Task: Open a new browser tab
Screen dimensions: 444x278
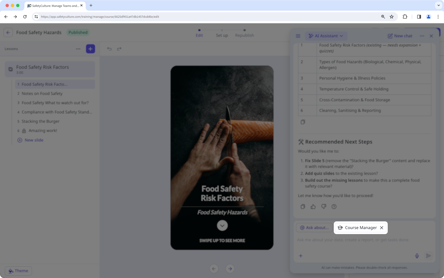Action: [91, 6]
